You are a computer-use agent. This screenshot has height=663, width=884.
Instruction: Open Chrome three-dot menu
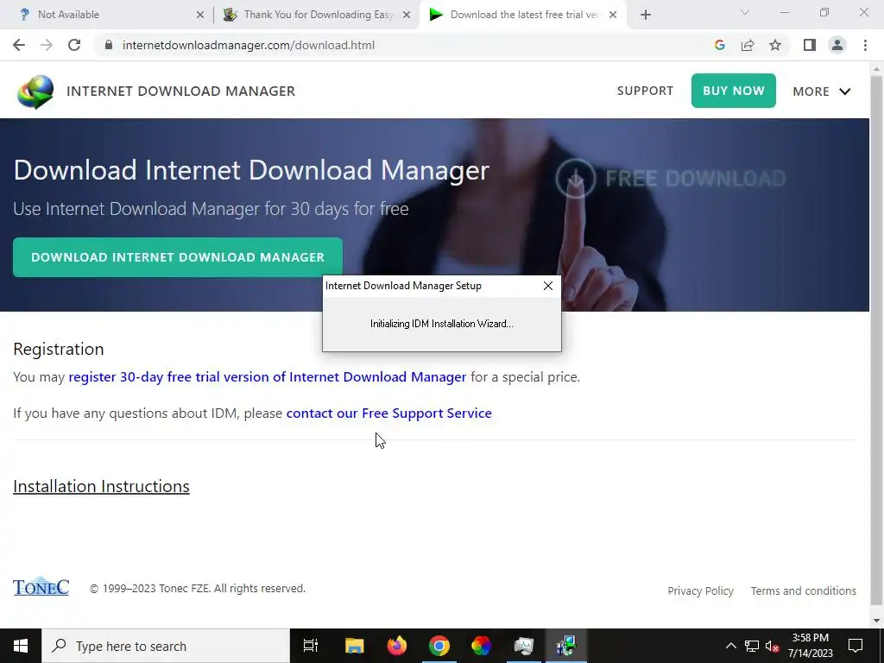pos(865,45)
